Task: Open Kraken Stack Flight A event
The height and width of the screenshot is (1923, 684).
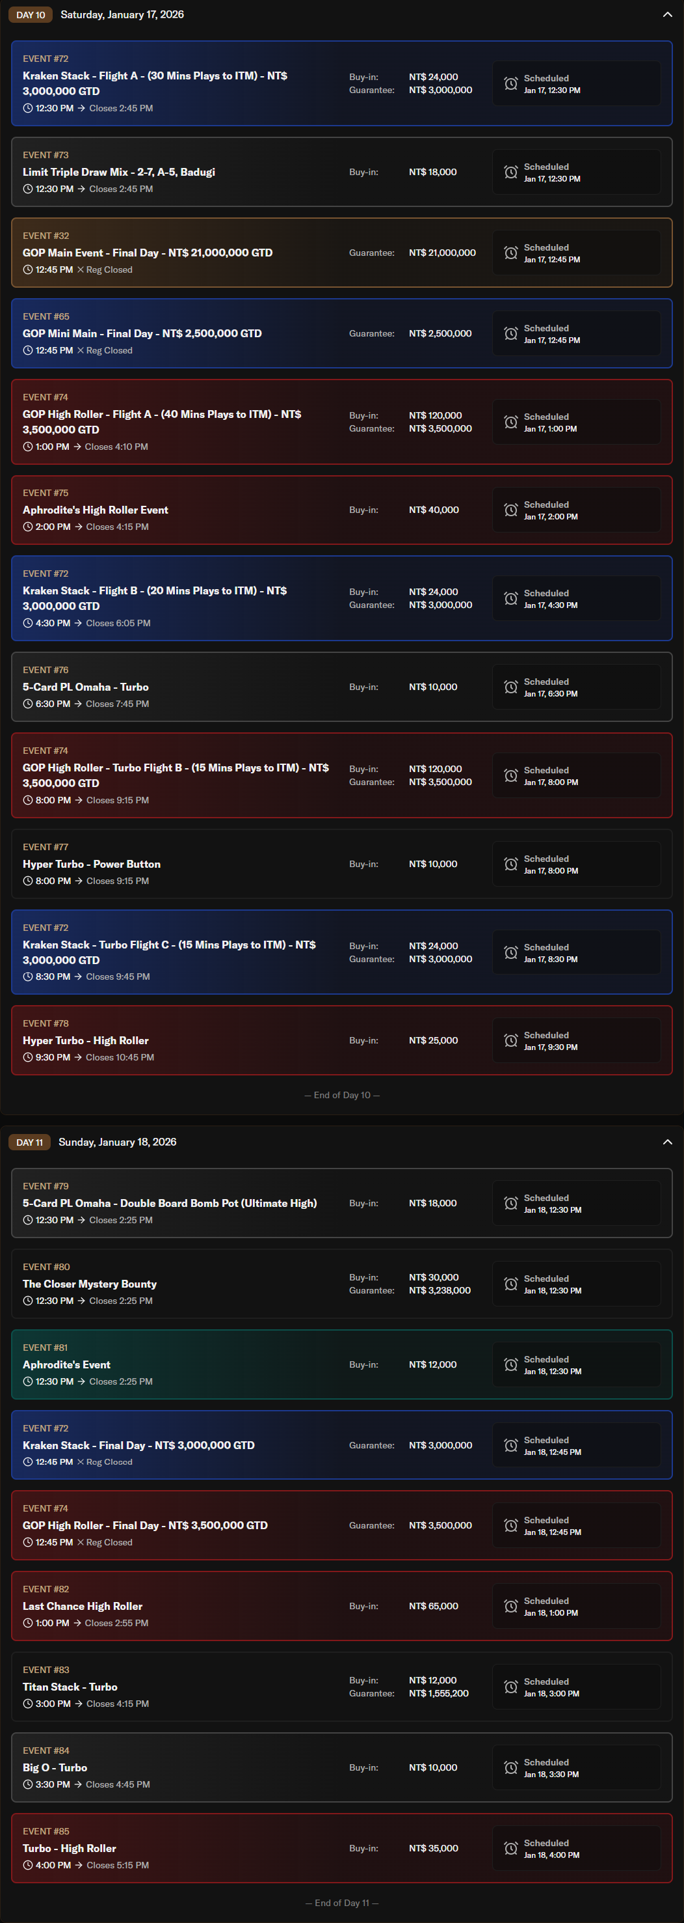Action: [x=155, y=83]
